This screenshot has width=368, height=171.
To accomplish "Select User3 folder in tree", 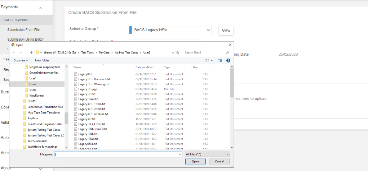I will tap(33, 90).
